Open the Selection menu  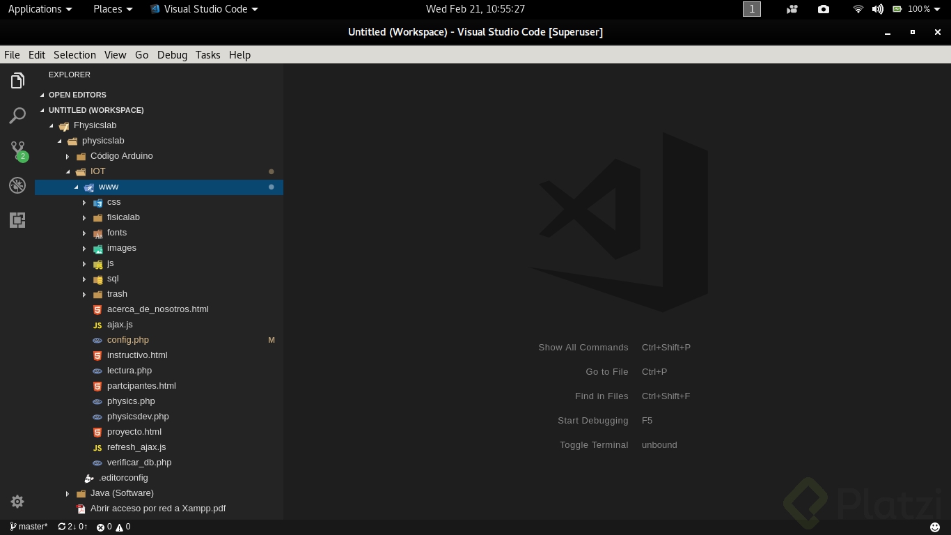74,55
